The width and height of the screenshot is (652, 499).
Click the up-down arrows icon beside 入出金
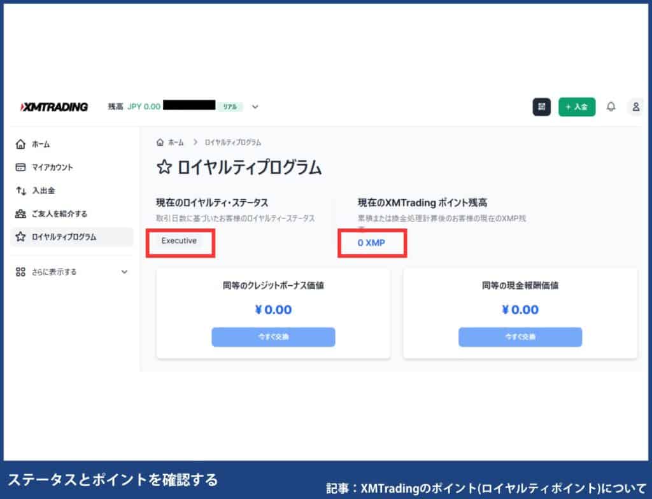tap(20, 190)
